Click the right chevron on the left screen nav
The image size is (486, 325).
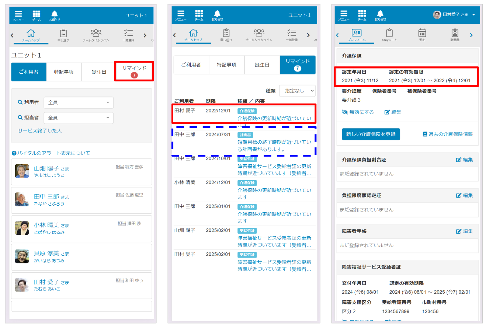[145, 35]
